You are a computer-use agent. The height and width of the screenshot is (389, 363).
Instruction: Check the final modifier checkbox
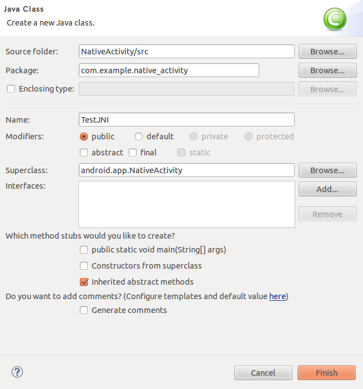click(x=133, y=153)
